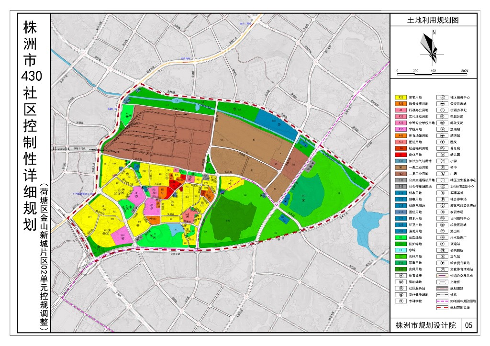
Task: Pick the yellow R21 residential land swatch
Action: click(400, 97)
